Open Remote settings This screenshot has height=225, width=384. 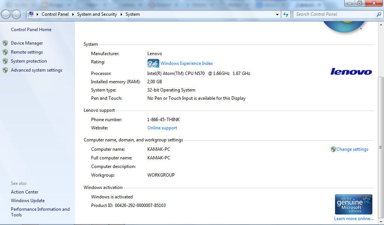click(x=27, y=52)
